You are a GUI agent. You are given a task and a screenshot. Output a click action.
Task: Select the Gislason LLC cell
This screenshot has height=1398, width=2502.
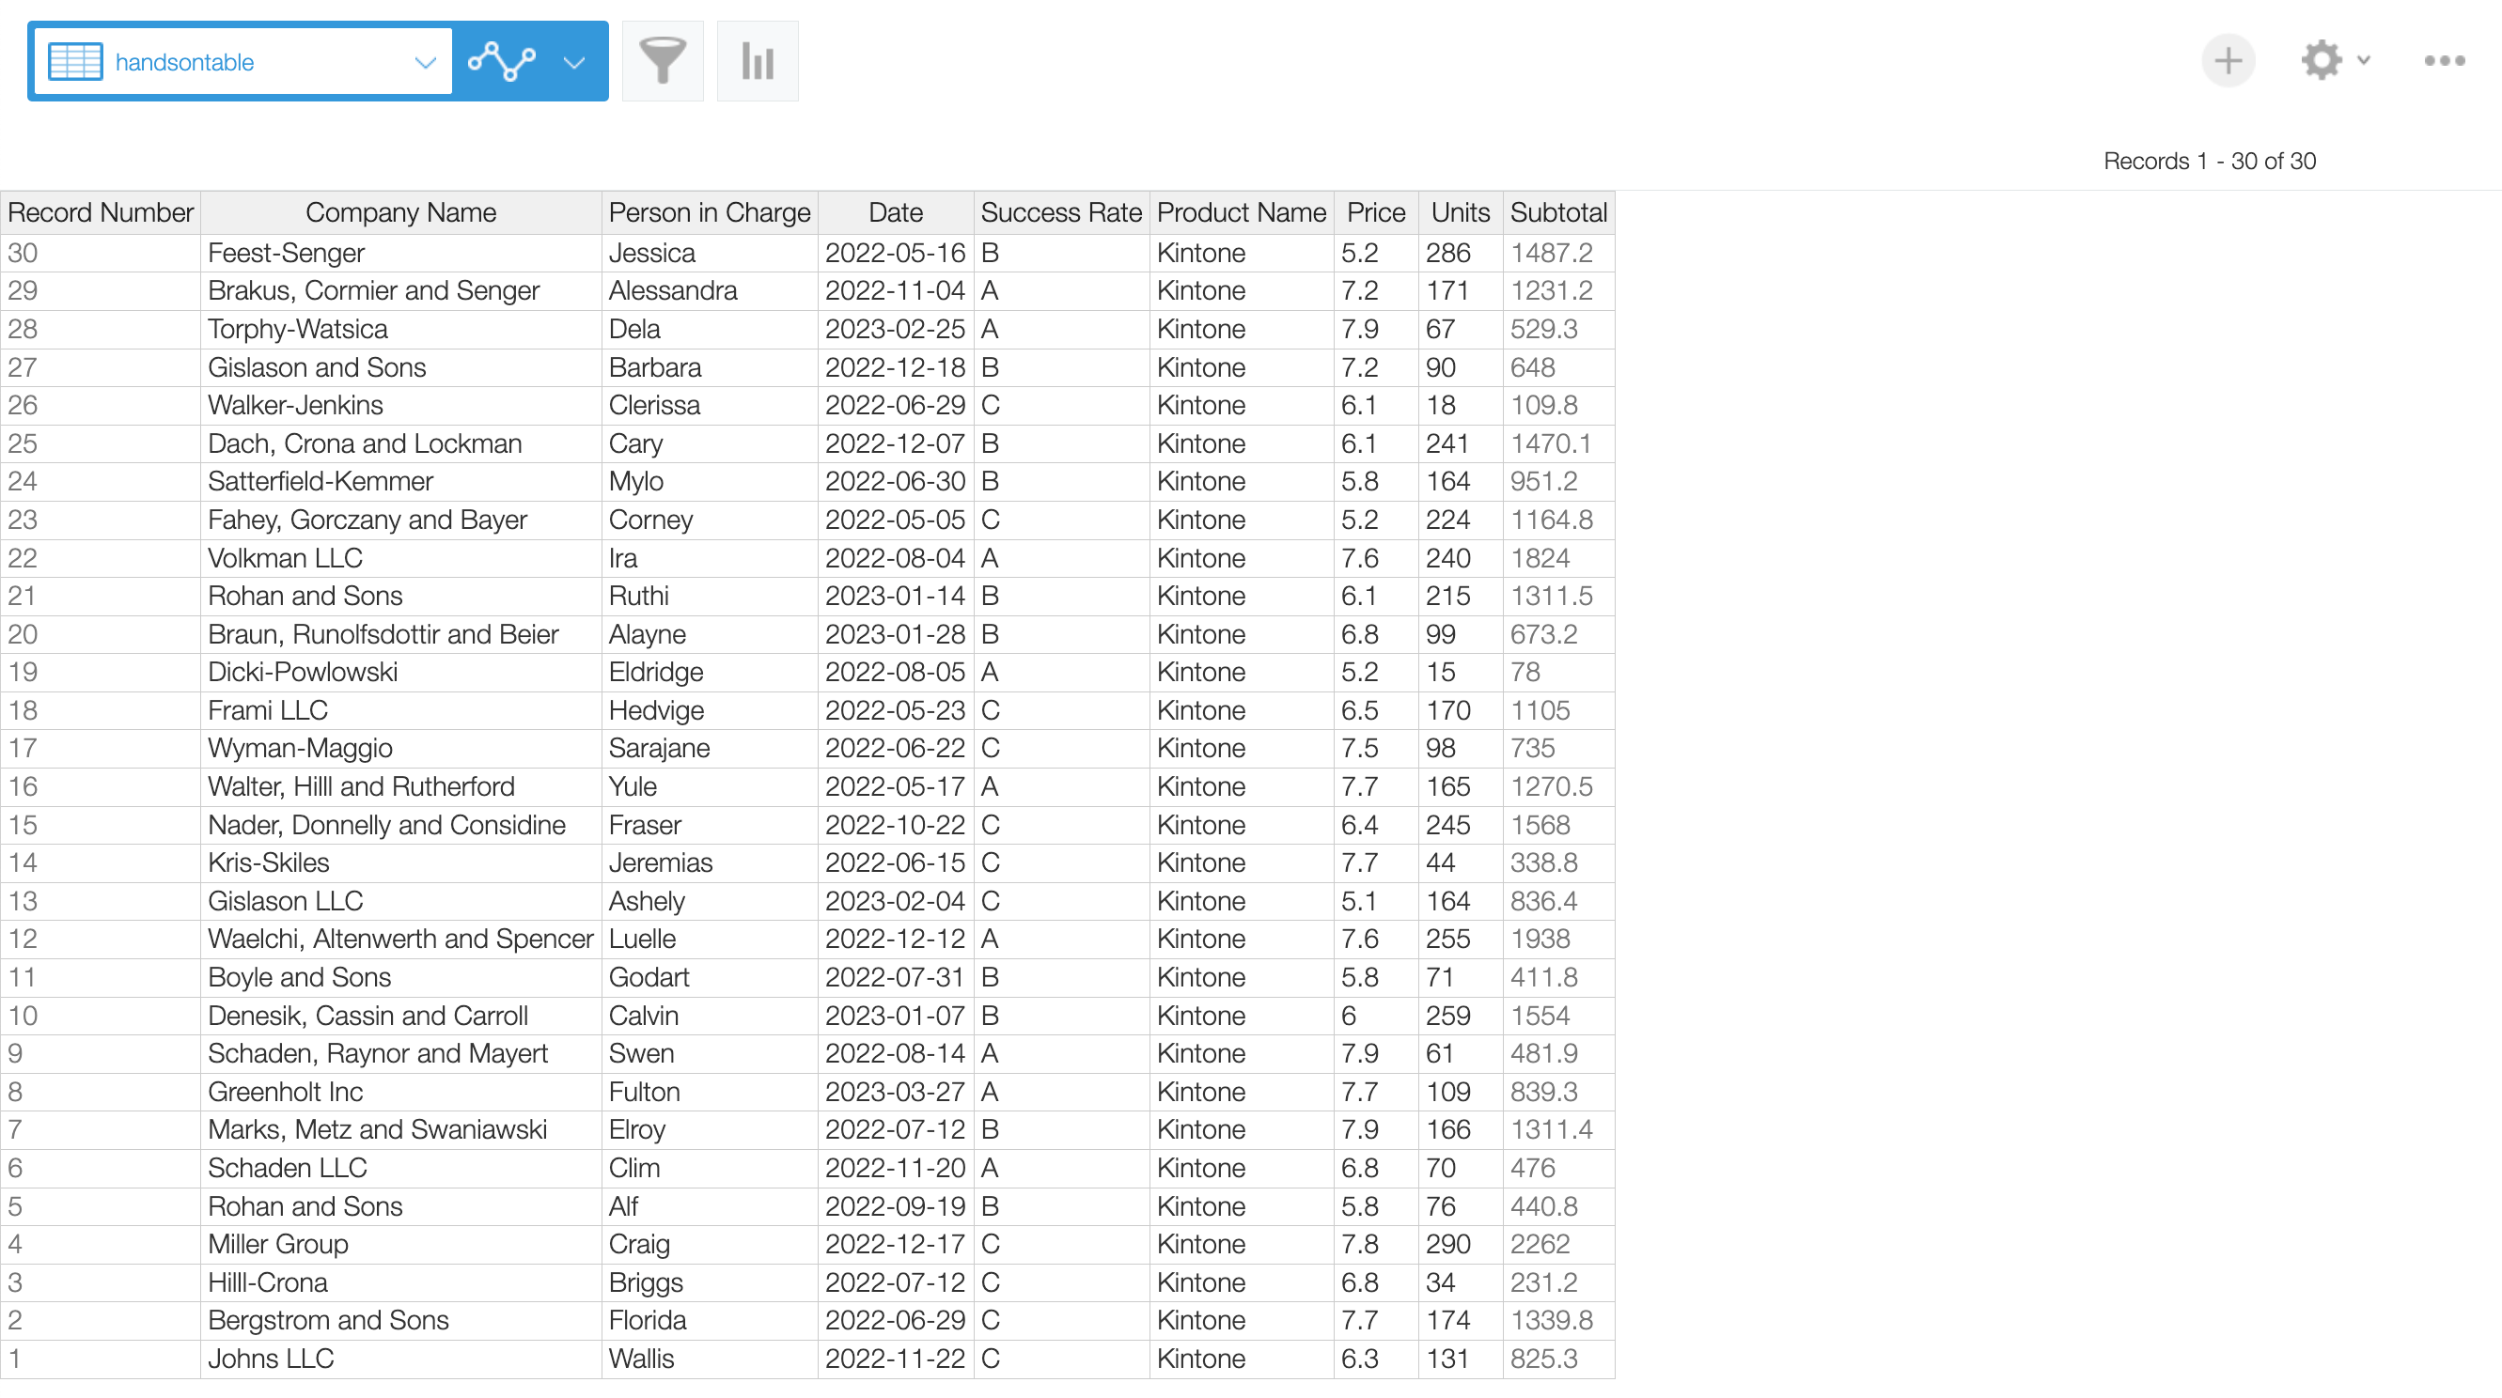coord(401,902)
